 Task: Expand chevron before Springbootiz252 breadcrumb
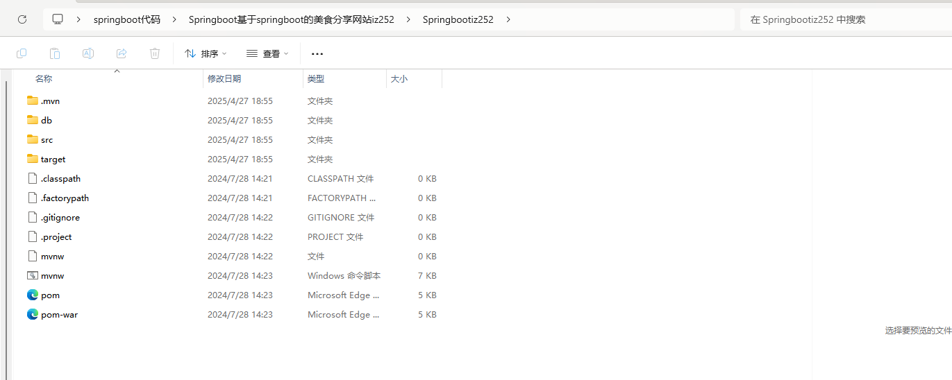point(407,19)
